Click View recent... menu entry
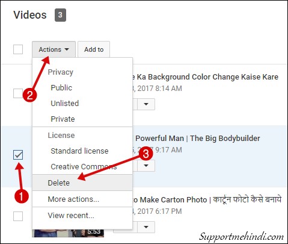 (82, 216)
